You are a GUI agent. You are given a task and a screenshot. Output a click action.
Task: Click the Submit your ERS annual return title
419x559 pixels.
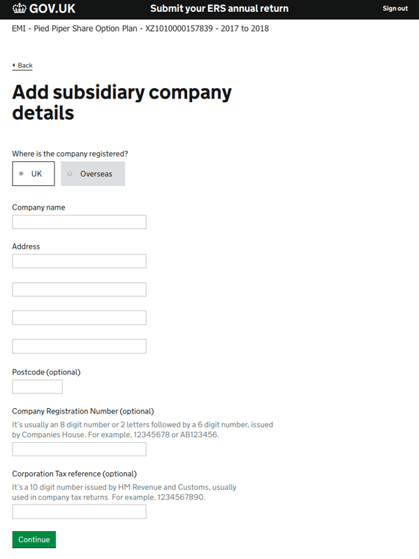[219, 8]
